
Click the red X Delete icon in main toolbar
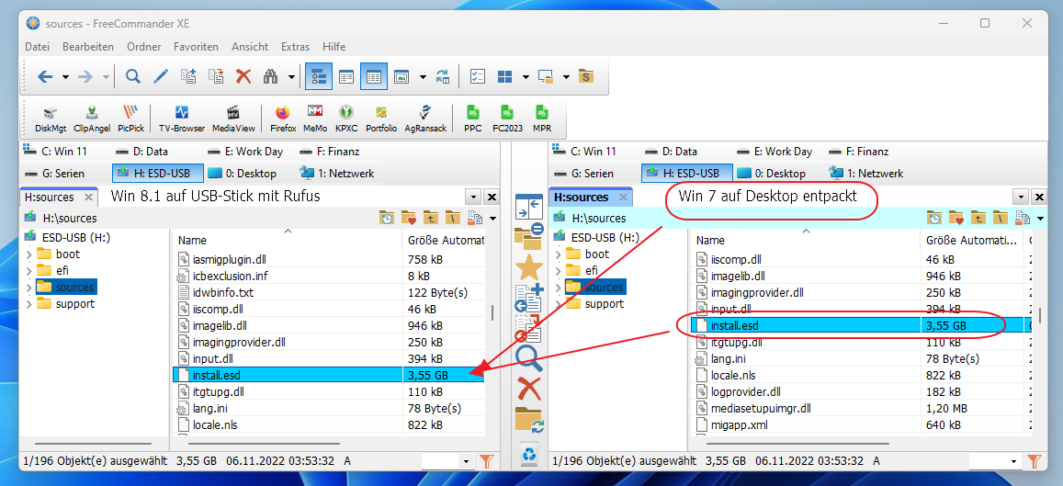tap(243, 76)
